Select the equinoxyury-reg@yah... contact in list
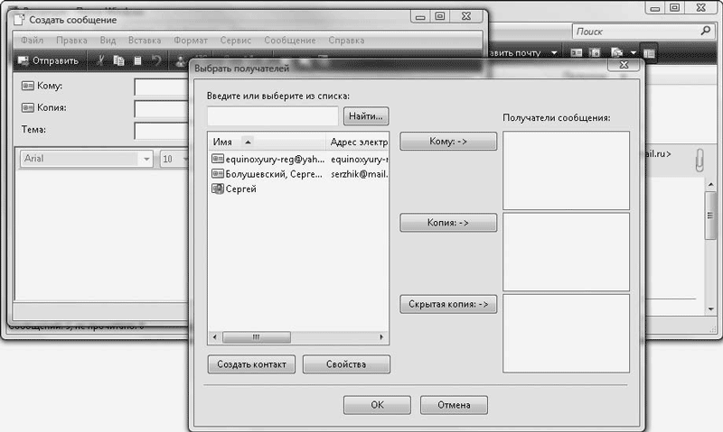This screenshot has height=432, width=723. click(267, 158)
